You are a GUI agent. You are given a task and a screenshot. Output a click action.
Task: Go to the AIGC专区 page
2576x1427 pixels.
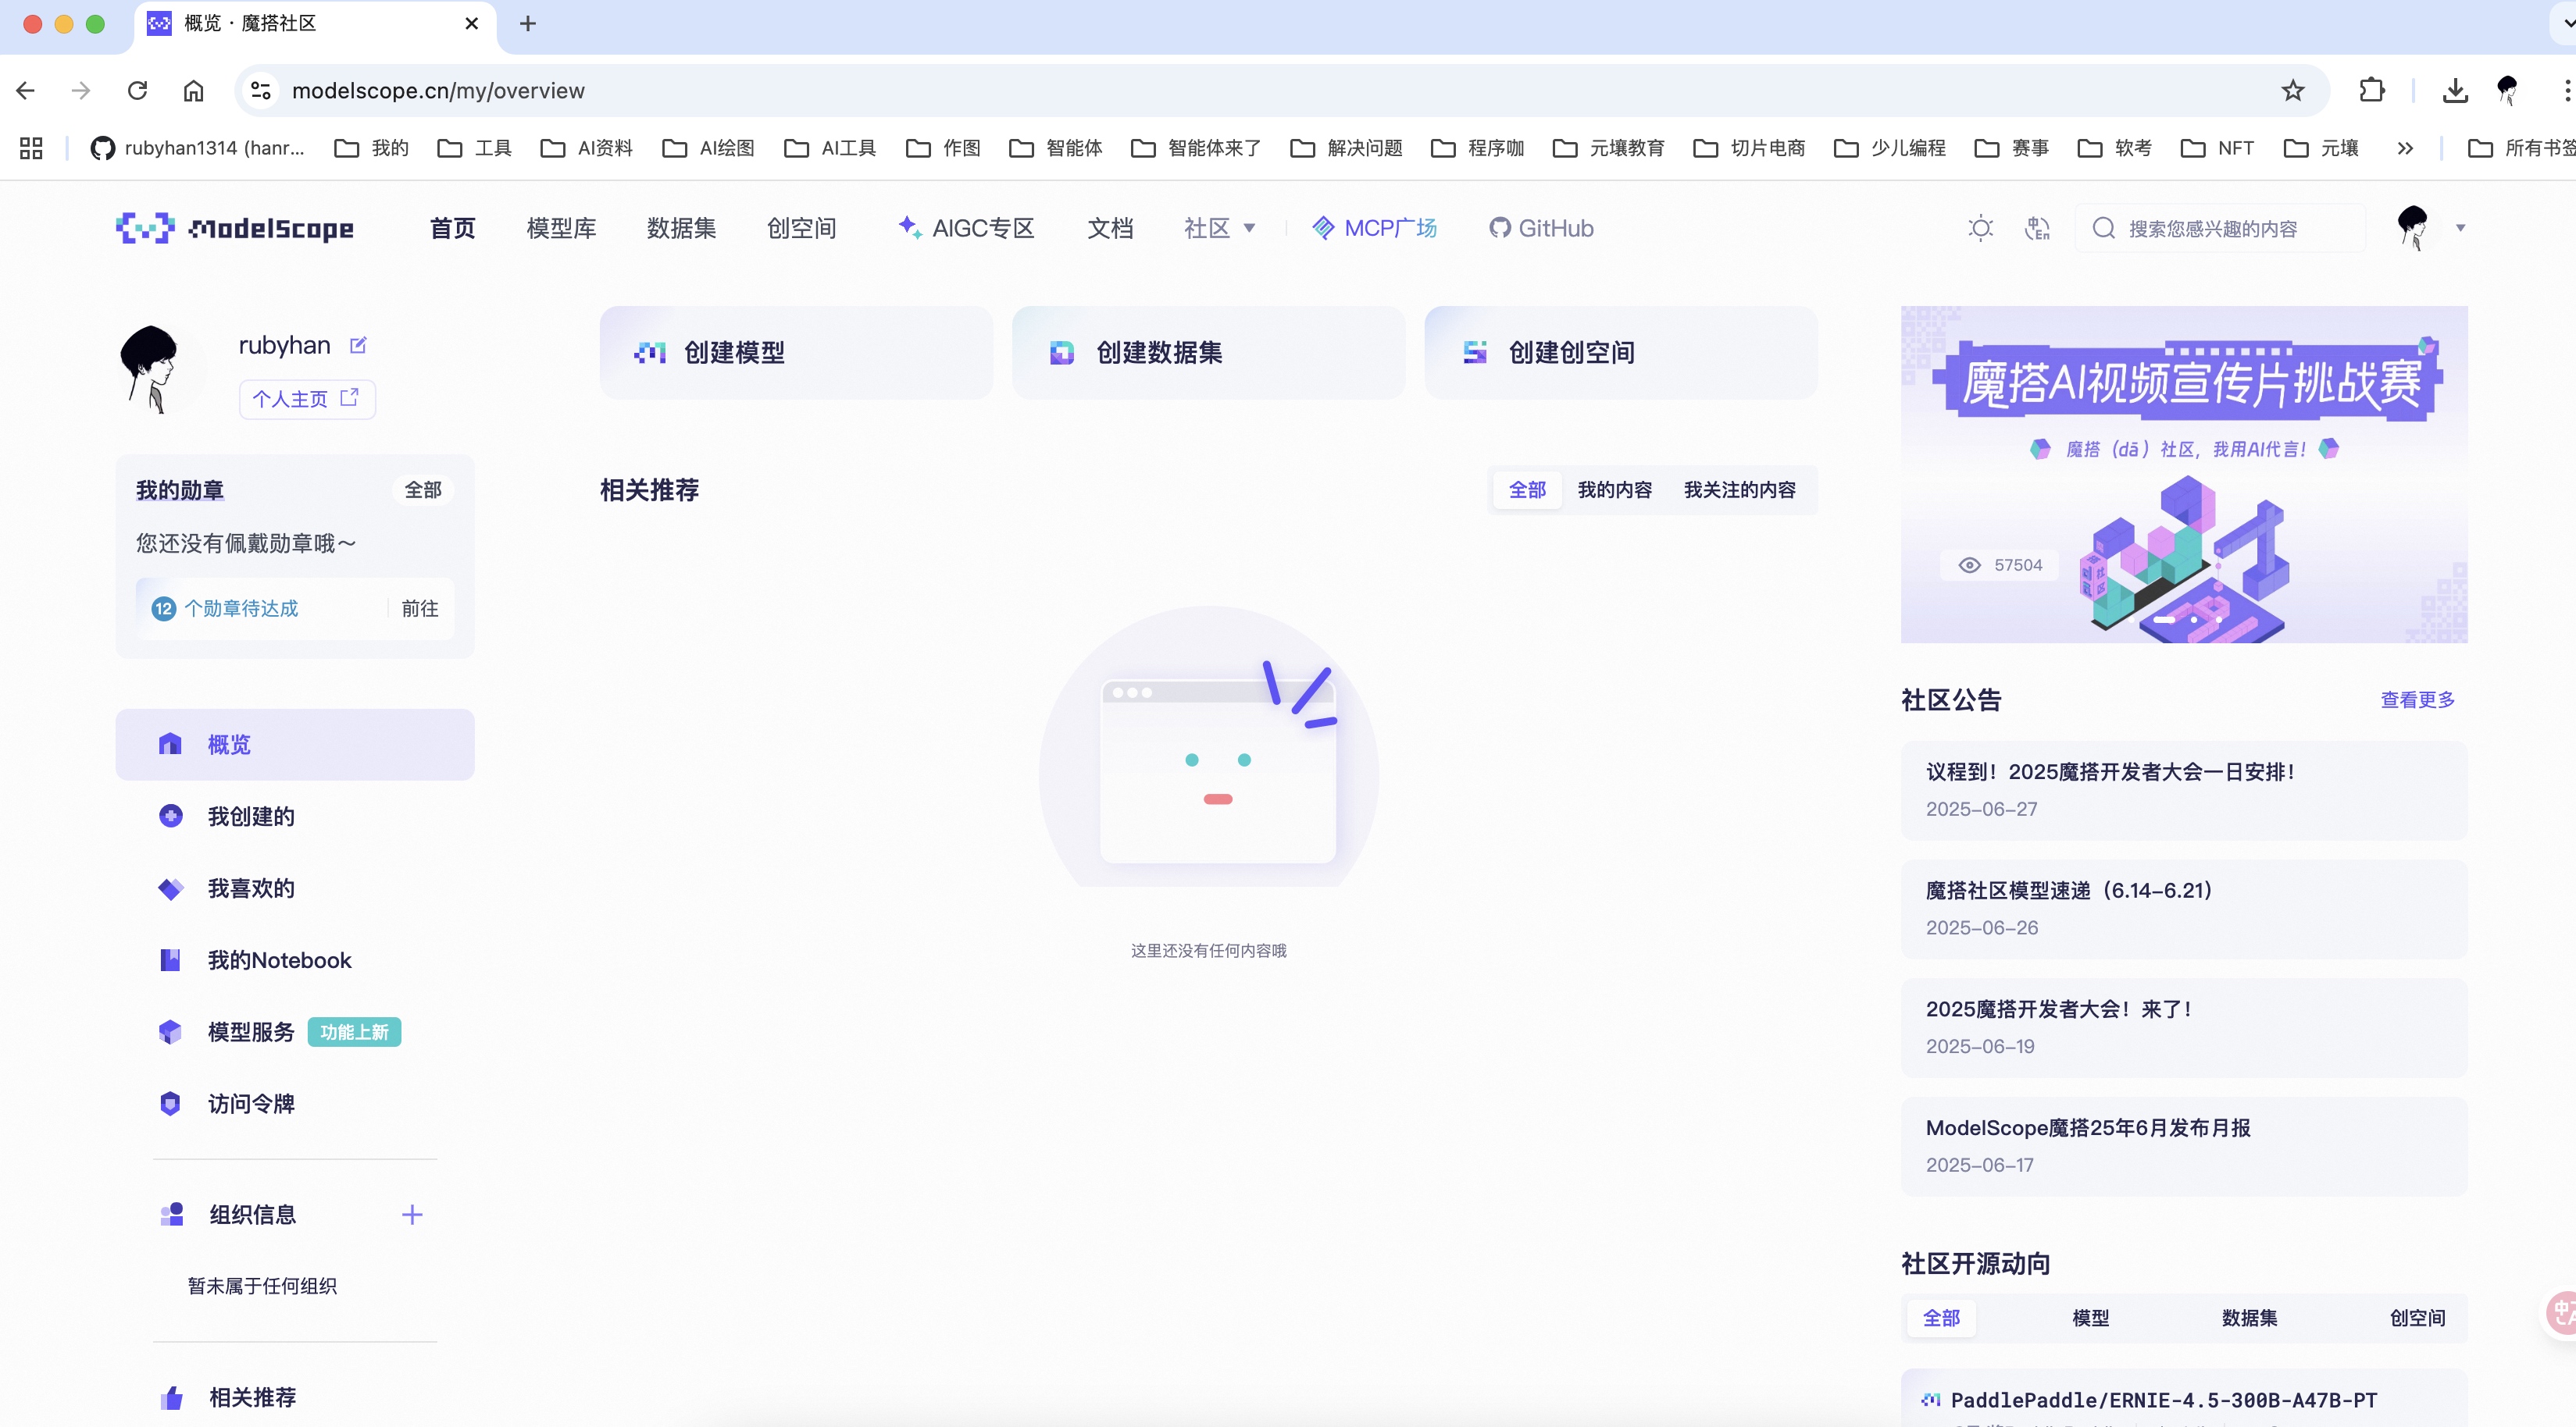tap(966, 228)
